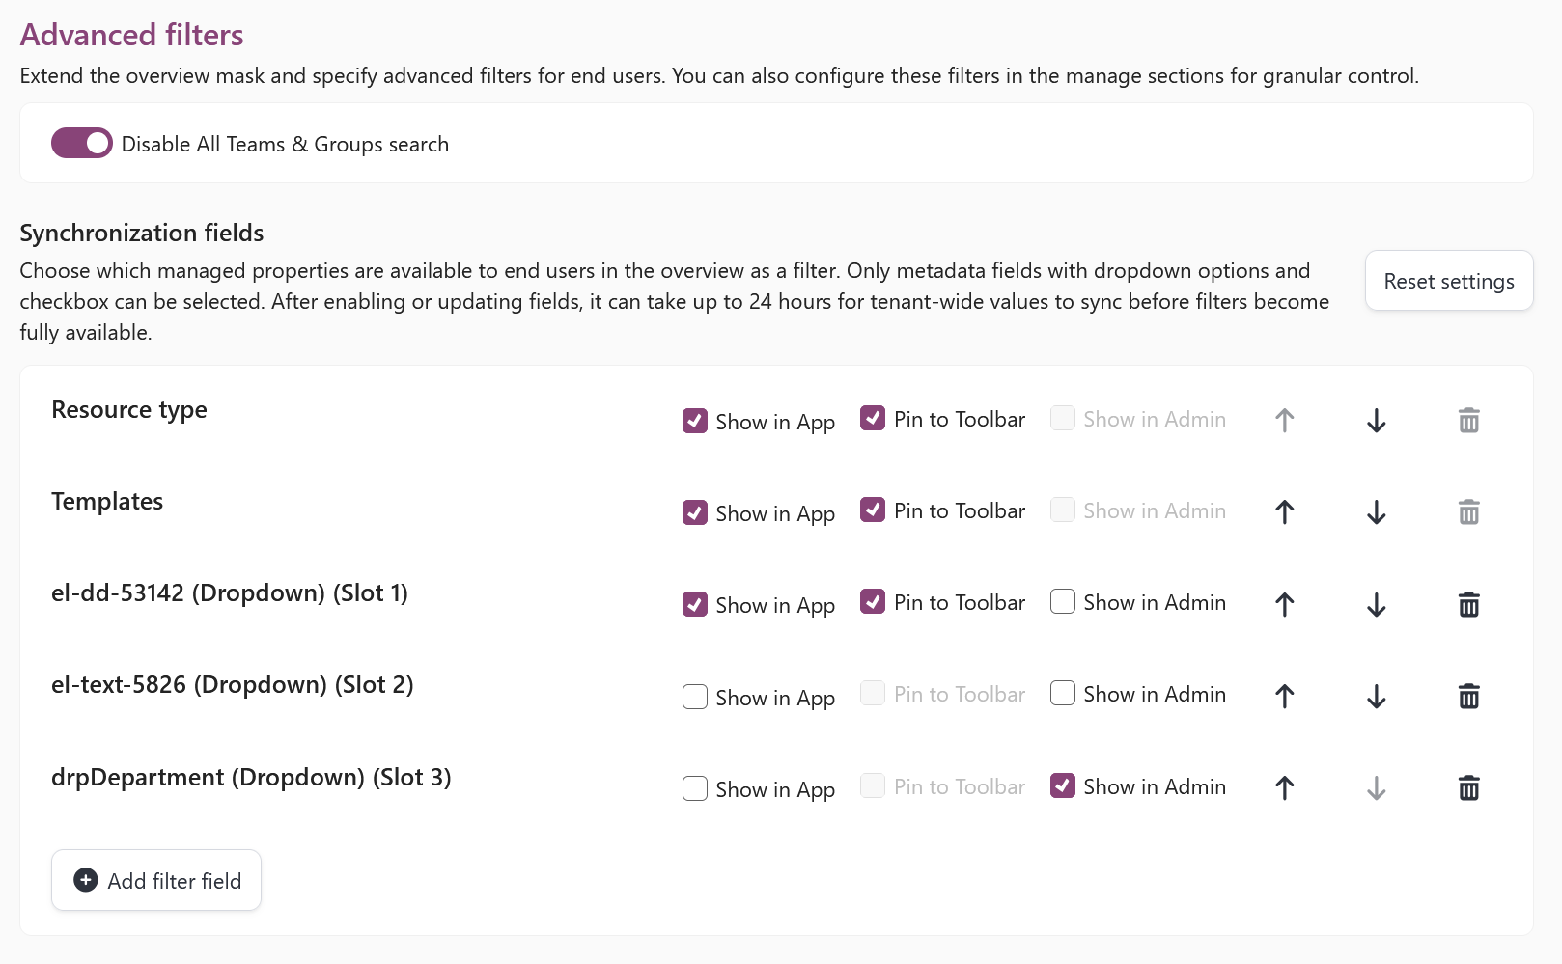Move drpDepartment field up
The height and width of the screenshot is (964, 1562).
coord(1284,788)
